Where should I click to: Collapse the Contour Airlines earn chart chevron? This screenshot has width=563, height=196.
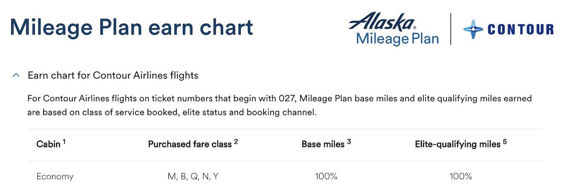point(16,75)
